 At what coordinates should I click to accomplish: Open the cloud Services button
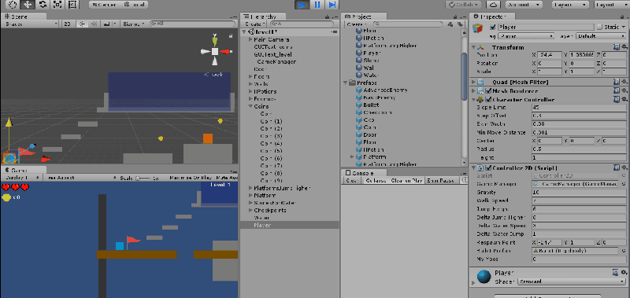tap(494, 5)
